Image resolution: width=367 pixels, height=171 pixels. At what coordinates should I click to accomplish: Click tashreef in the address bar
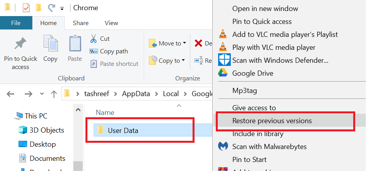point(96,94)
